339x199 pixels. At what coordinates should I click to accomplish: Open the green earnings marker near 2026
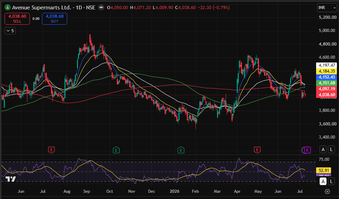pos(181,150)
